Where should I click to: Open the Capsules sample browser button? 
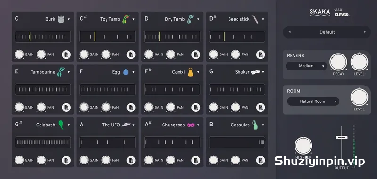pos(261,160)
